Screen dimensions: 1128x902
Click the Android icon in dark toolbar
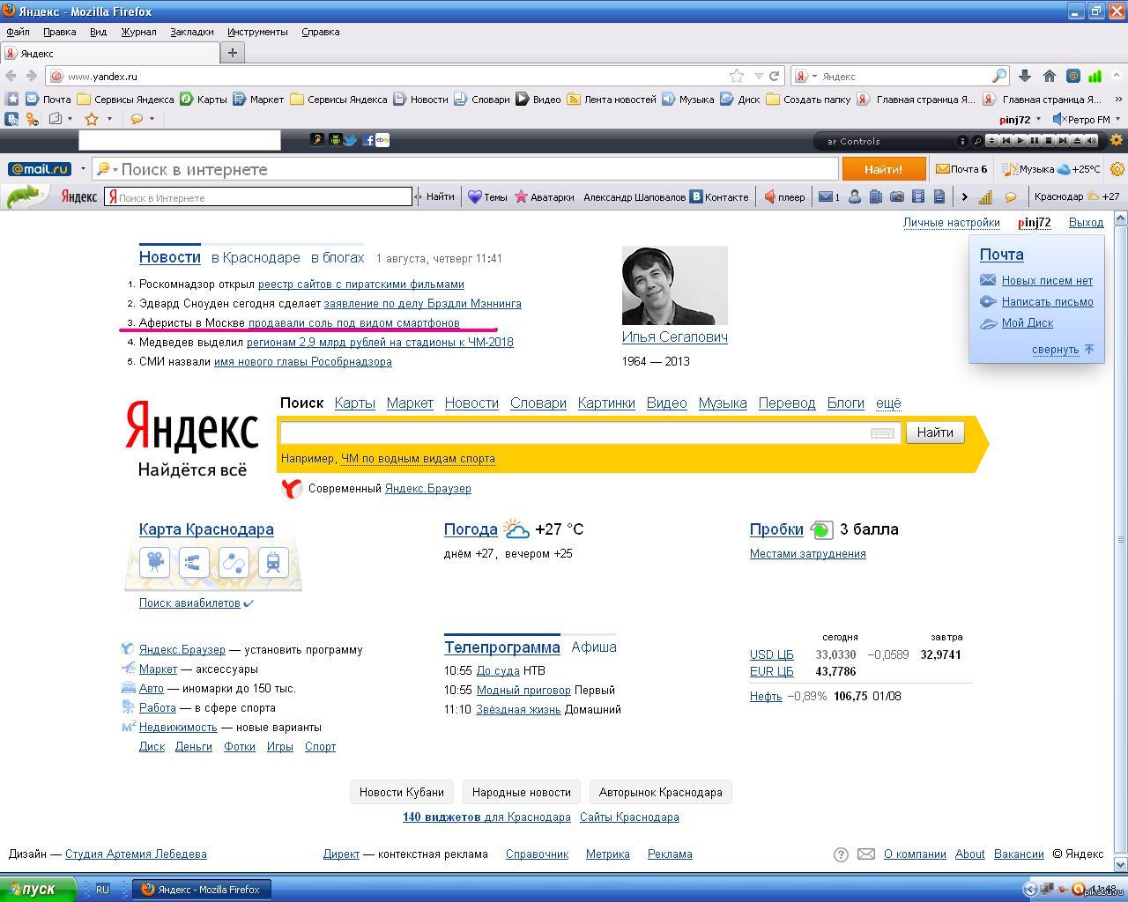point(336,140)
